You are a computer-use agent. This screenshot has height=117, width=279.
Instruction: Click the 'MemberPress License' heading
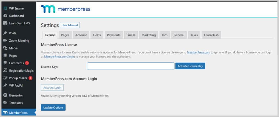(59, 45)
